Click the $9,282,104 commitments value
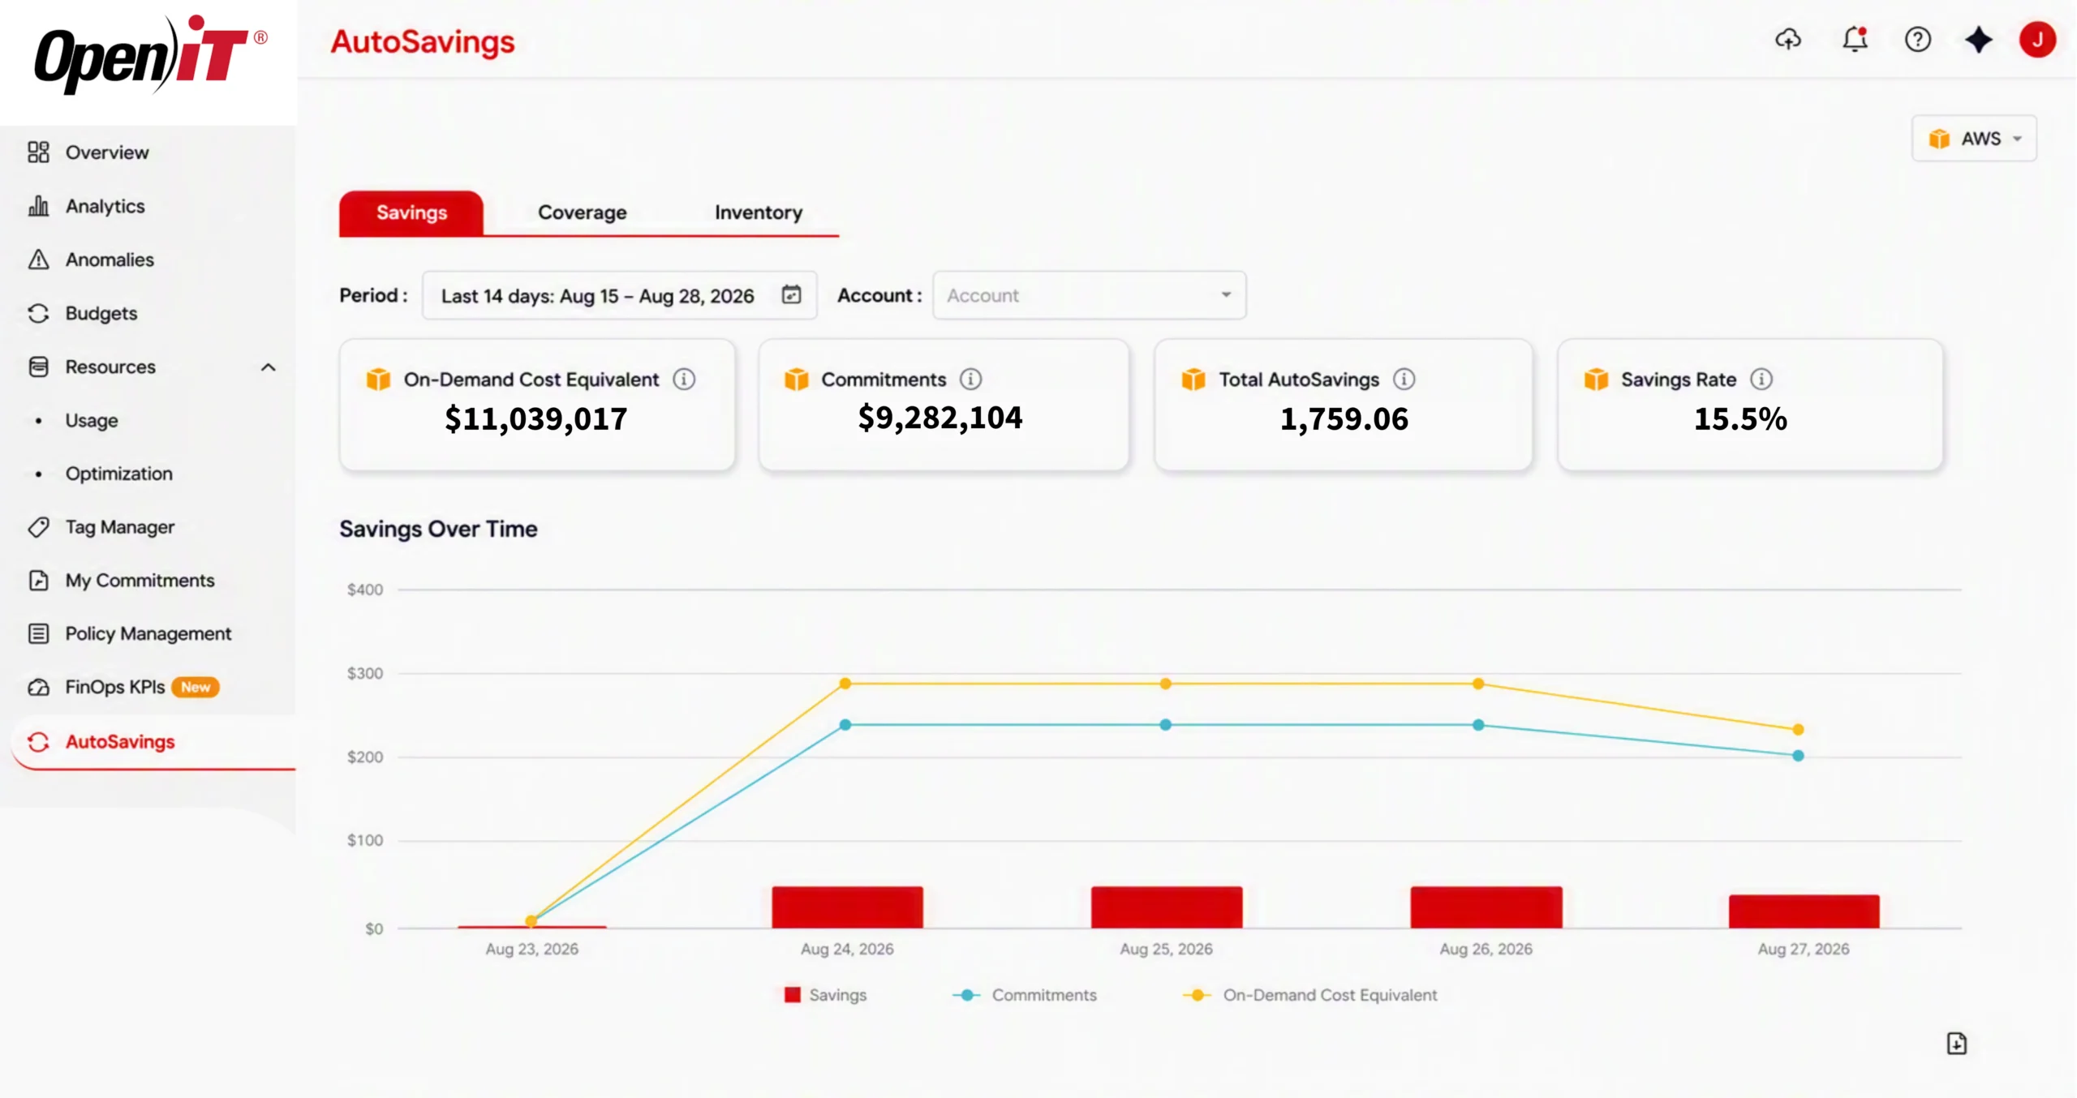2077x1098 pixels. 940,418
